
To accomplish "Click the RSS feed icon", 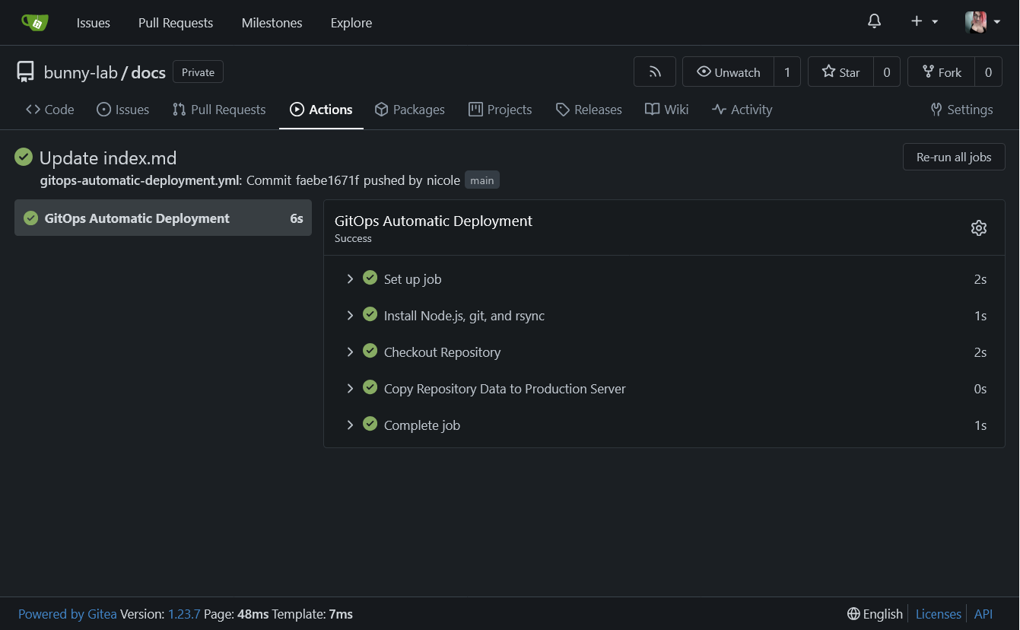I will (x=654, y=71).
